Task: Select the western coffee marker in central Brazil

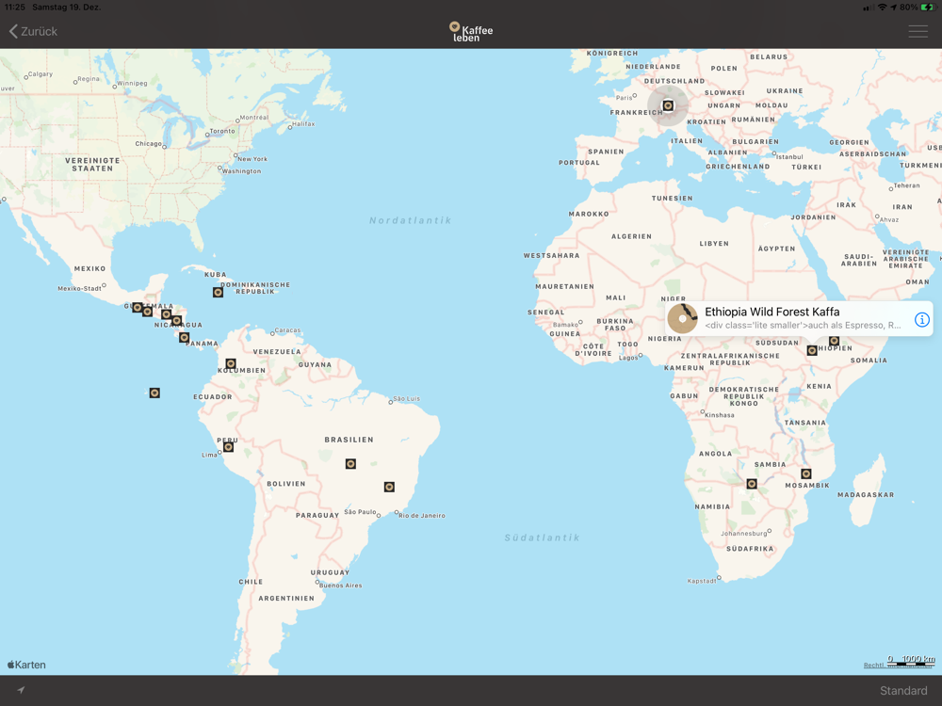Action: (x=350, y=463)
